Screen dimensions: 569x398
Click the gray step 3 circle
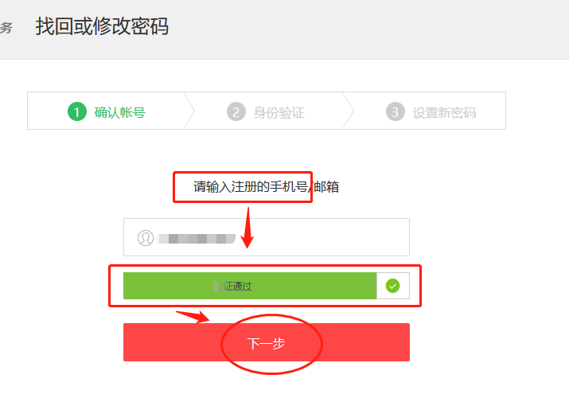pyautogui.click(x=396, y=111)
